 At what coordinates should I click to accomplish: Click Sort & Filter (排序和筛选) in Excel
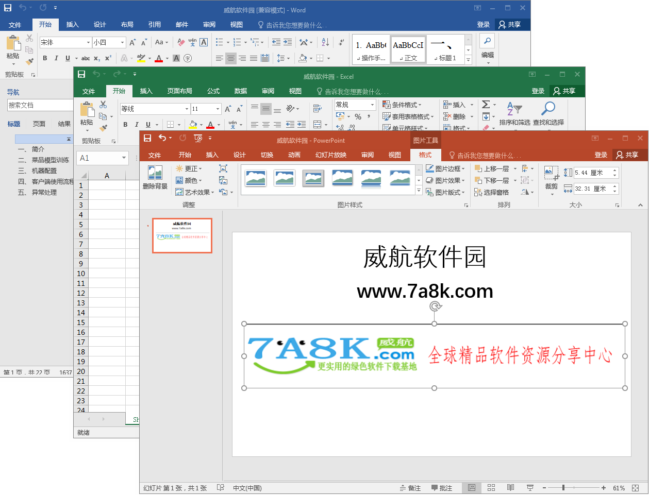(514, 114)
